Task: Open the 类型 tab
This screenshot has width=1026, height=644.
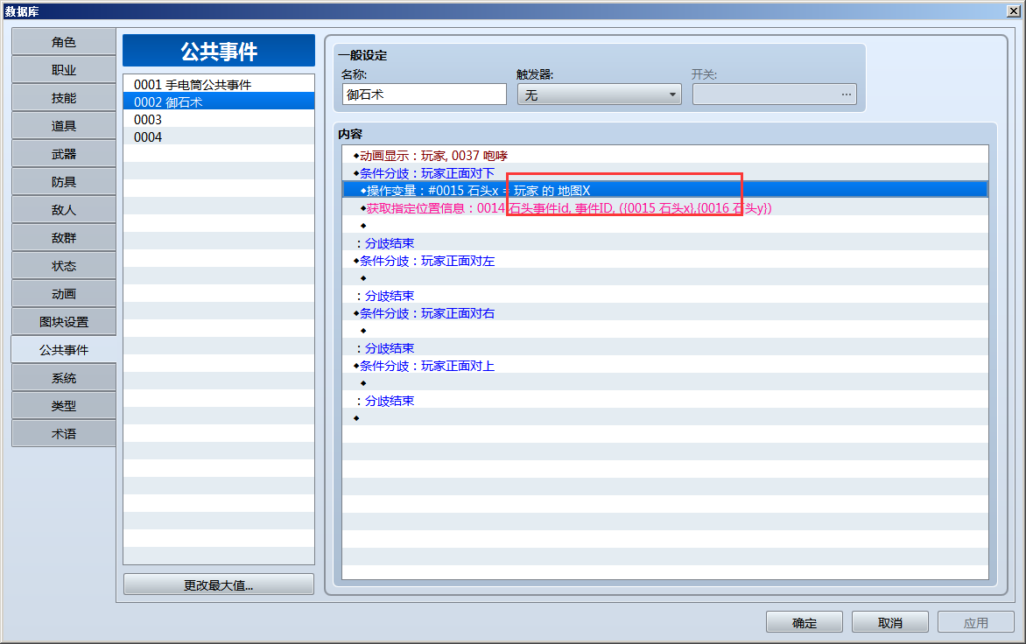Action: click(x=64, y=406)
